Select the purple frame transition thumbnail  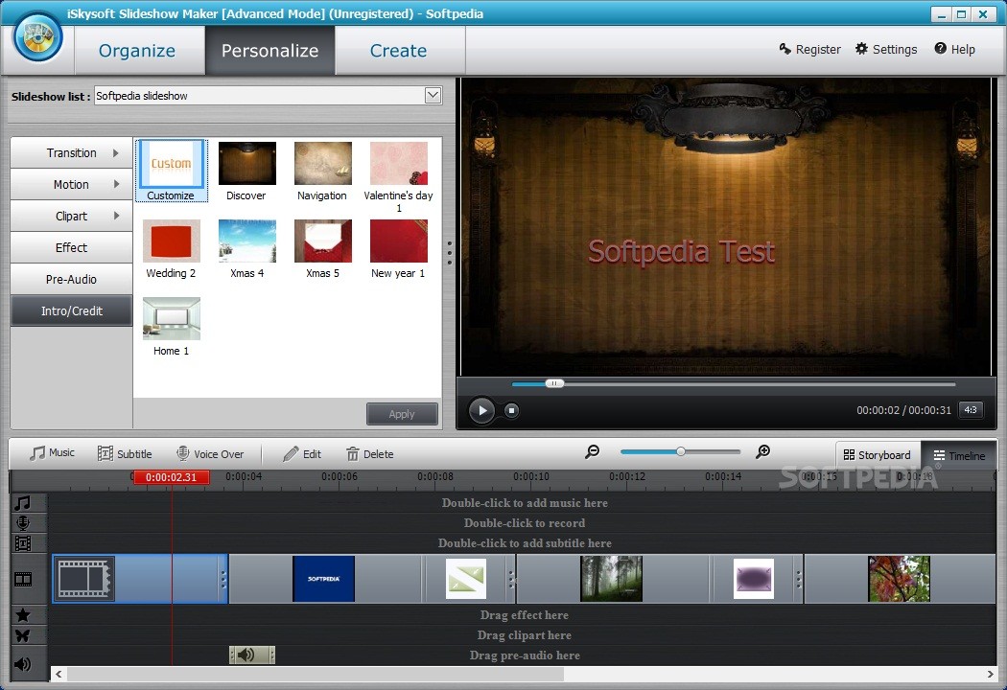pos(754,579)
